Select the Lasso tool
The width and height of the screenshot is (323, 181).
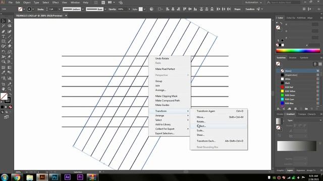click(10, 26)
